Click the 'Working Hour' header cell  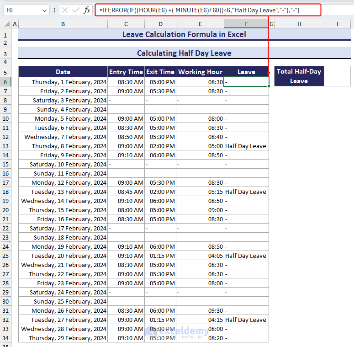pos(200,72)
